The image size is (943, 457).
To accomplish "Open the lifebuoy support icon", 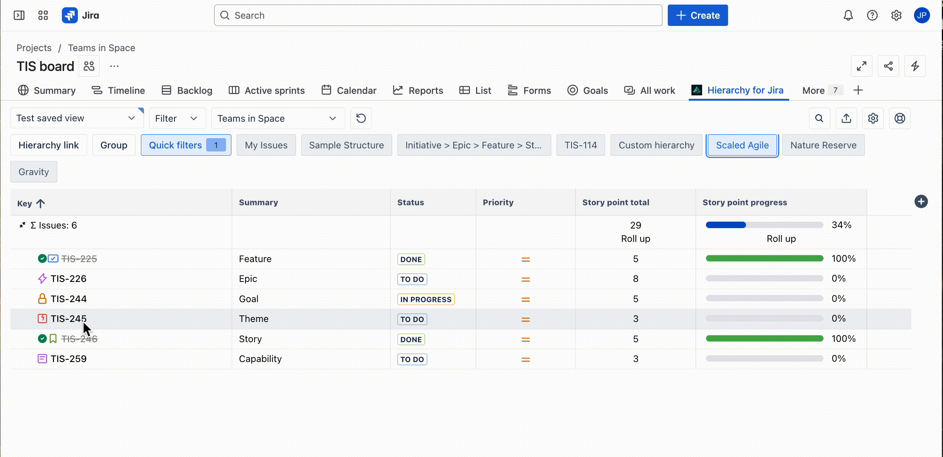I will point(900,118).
